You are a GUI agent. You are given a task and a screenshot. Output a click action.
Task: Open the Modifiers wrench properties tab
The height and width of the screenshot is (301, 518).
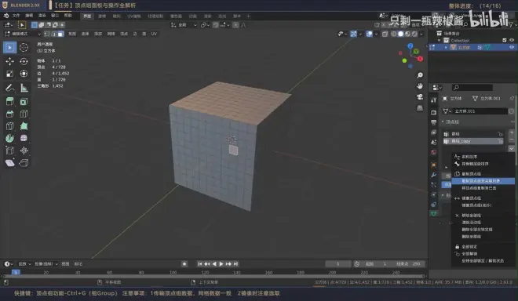click(x=434, y=175)
